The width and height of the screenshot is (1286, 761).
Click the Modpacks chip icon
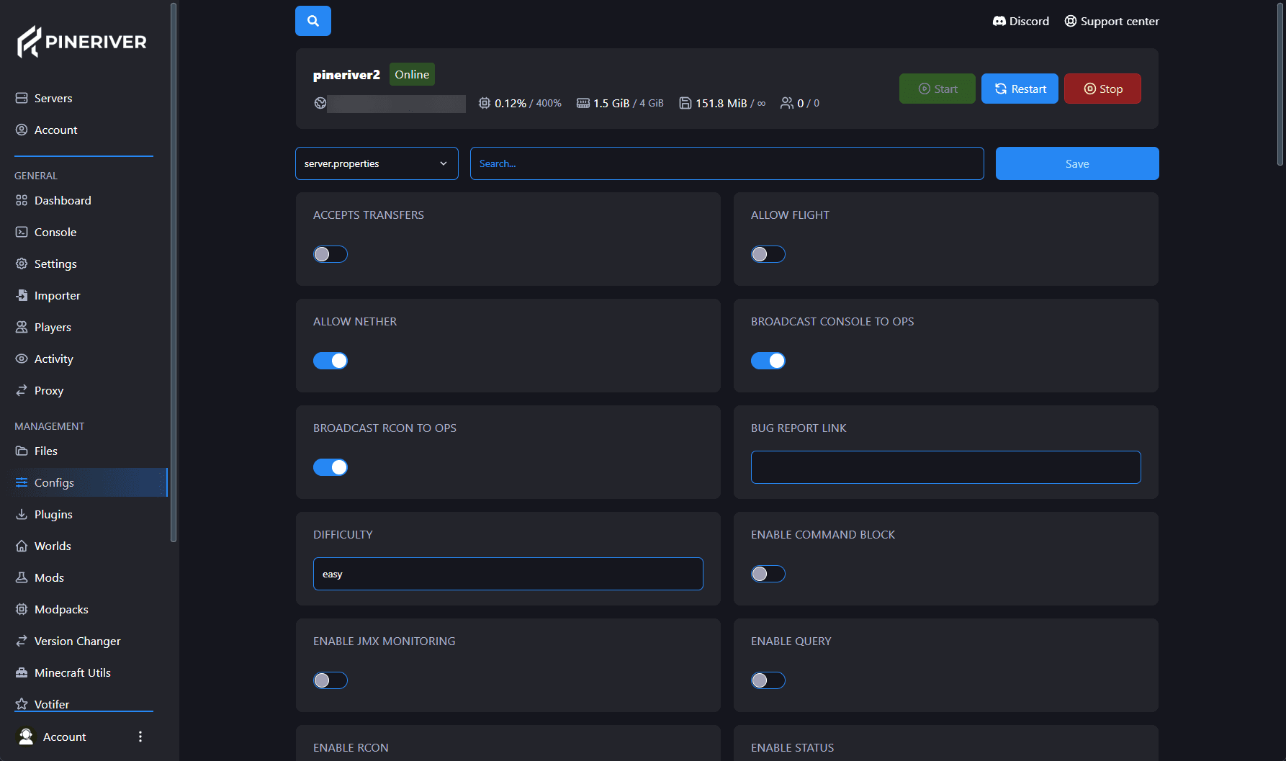22,609
